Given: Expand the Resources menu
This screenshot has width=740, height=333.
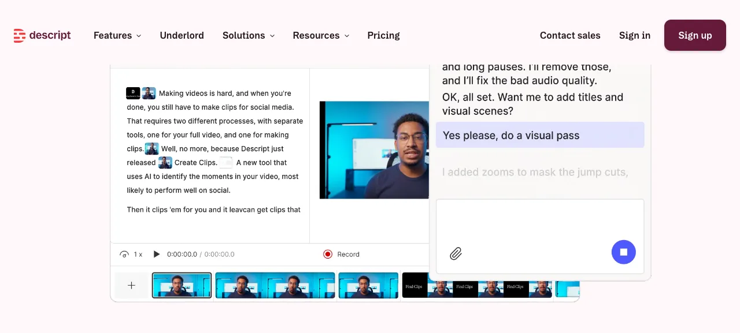Looking at the screenshot, I should [321, 35].
